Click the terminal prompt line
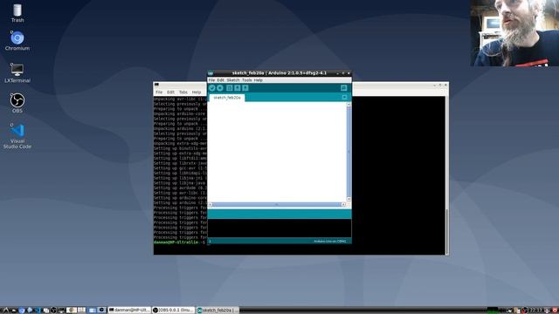Screen dimensions: 559x314 [x=180, y=242]
